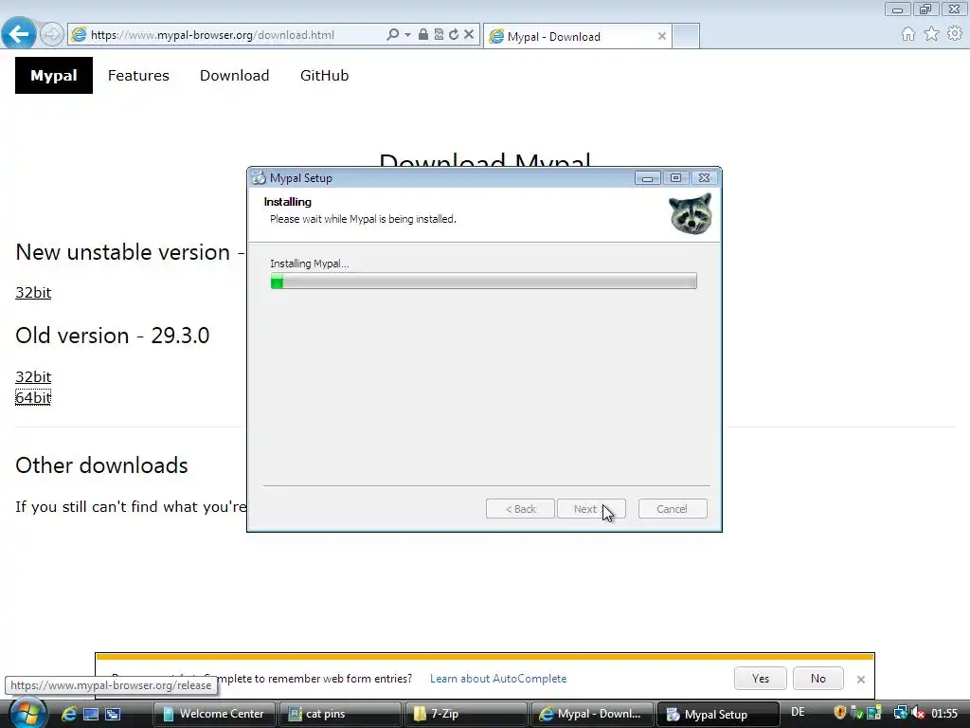
Task: Open the security shield tray icon
Action: 839,713
